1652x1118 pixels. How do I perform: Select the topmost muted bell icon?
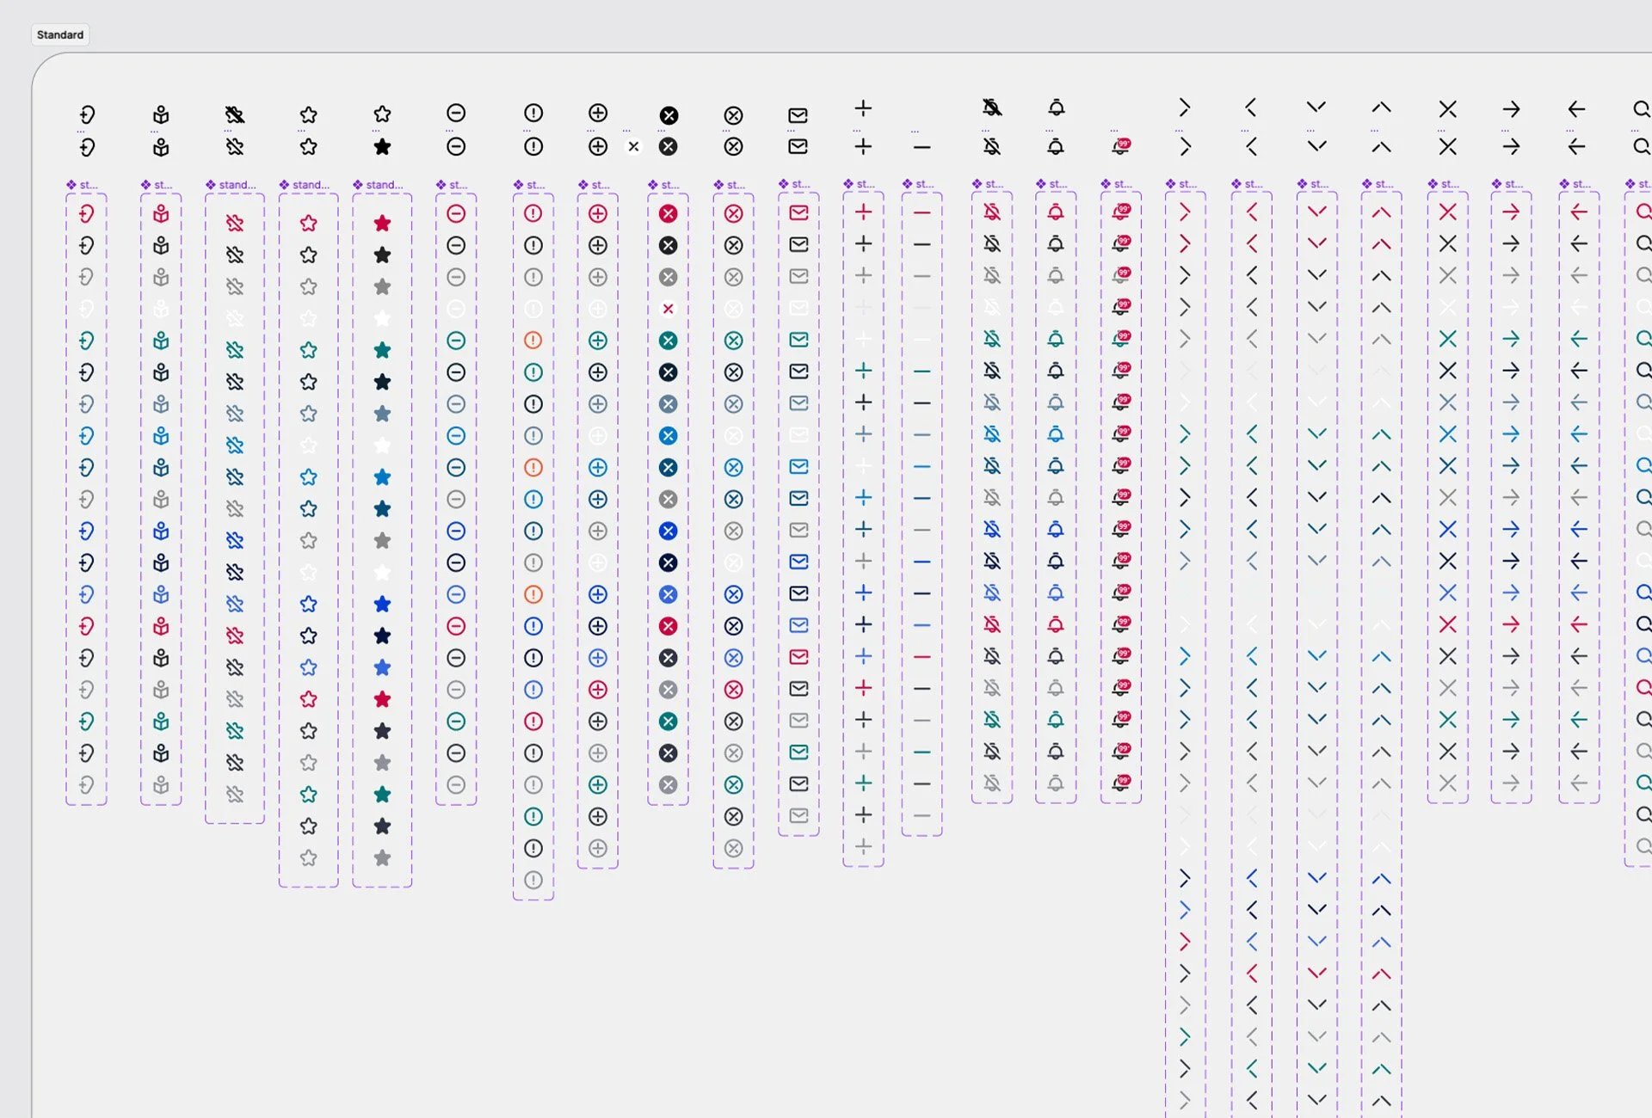tap(992, 107)
